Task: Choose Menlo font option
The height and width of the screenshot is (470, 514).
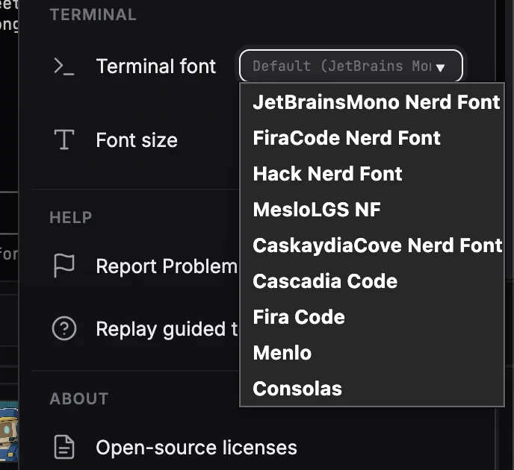Action: tap(372, 353)
